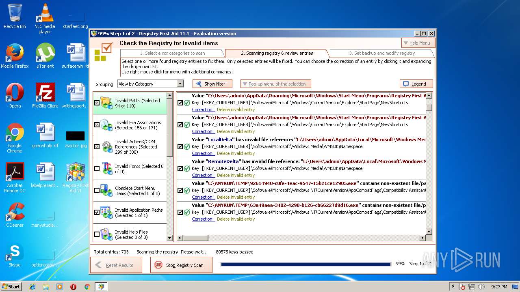The width and height of the screenshot is (520, 292).
Task: Click the Obsolete Start Menu Items icon
Action: (x=107, y=191)
